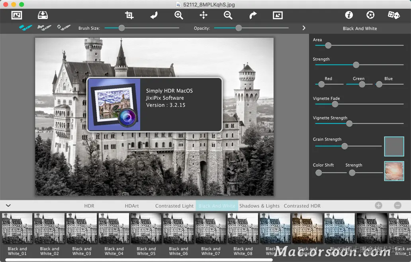411x262 pixels.
Task: Open image file icon in toolbar
Action: pos(17,15)
